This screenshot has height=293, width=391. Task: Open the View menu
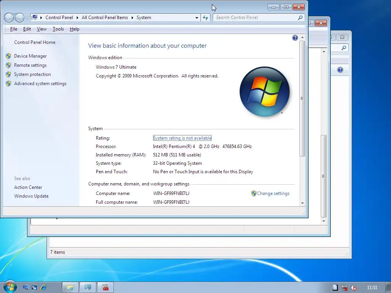click(42, 29)
